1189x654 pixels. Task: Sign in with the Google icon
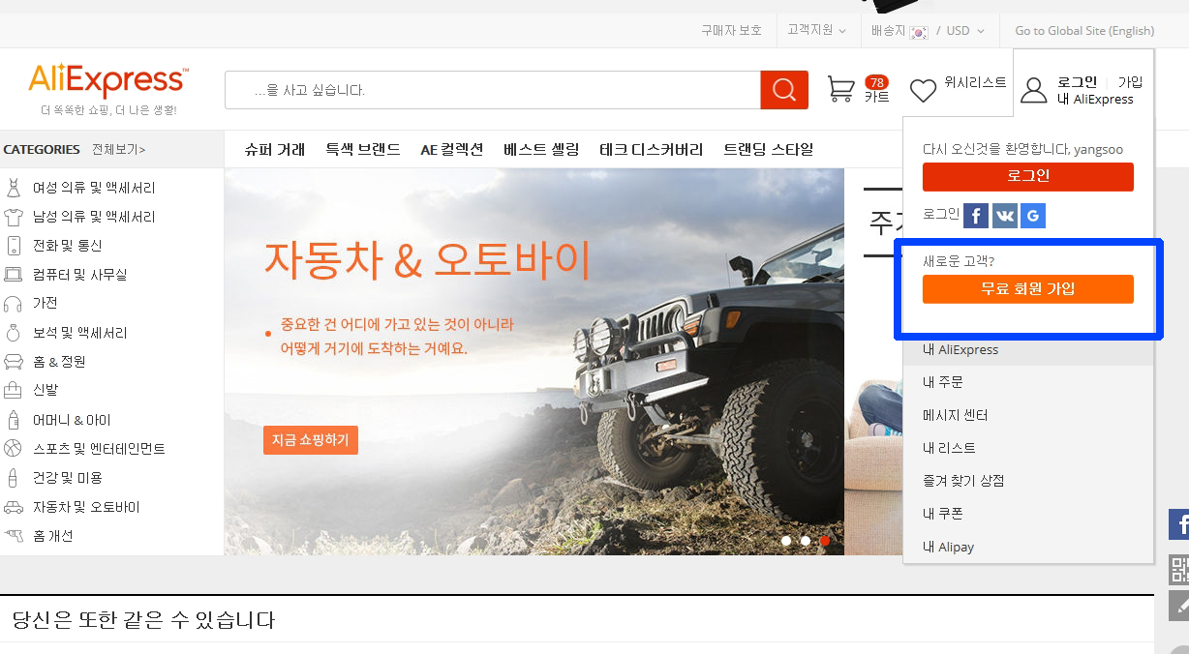tap(1033, 216)
